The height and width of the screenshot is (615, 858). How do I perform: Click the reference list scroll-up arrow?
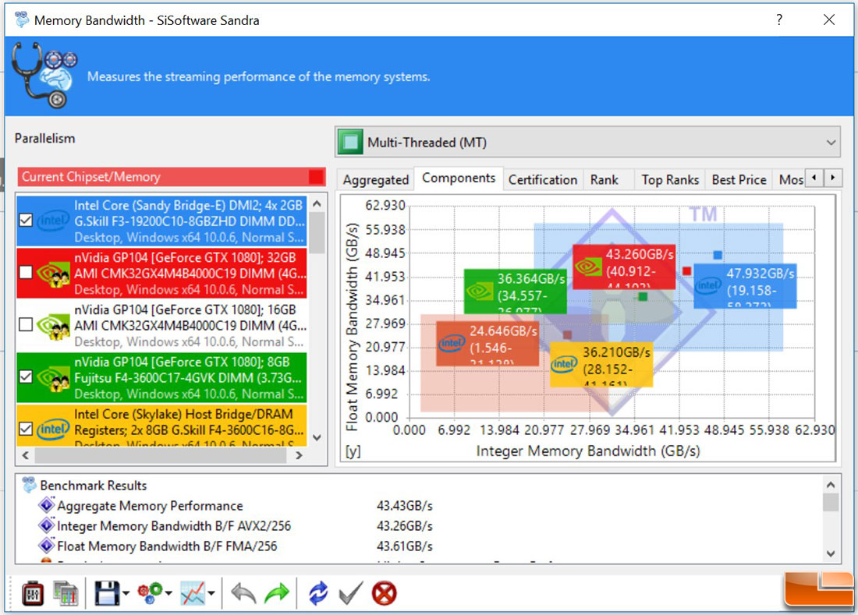point(317,203)
